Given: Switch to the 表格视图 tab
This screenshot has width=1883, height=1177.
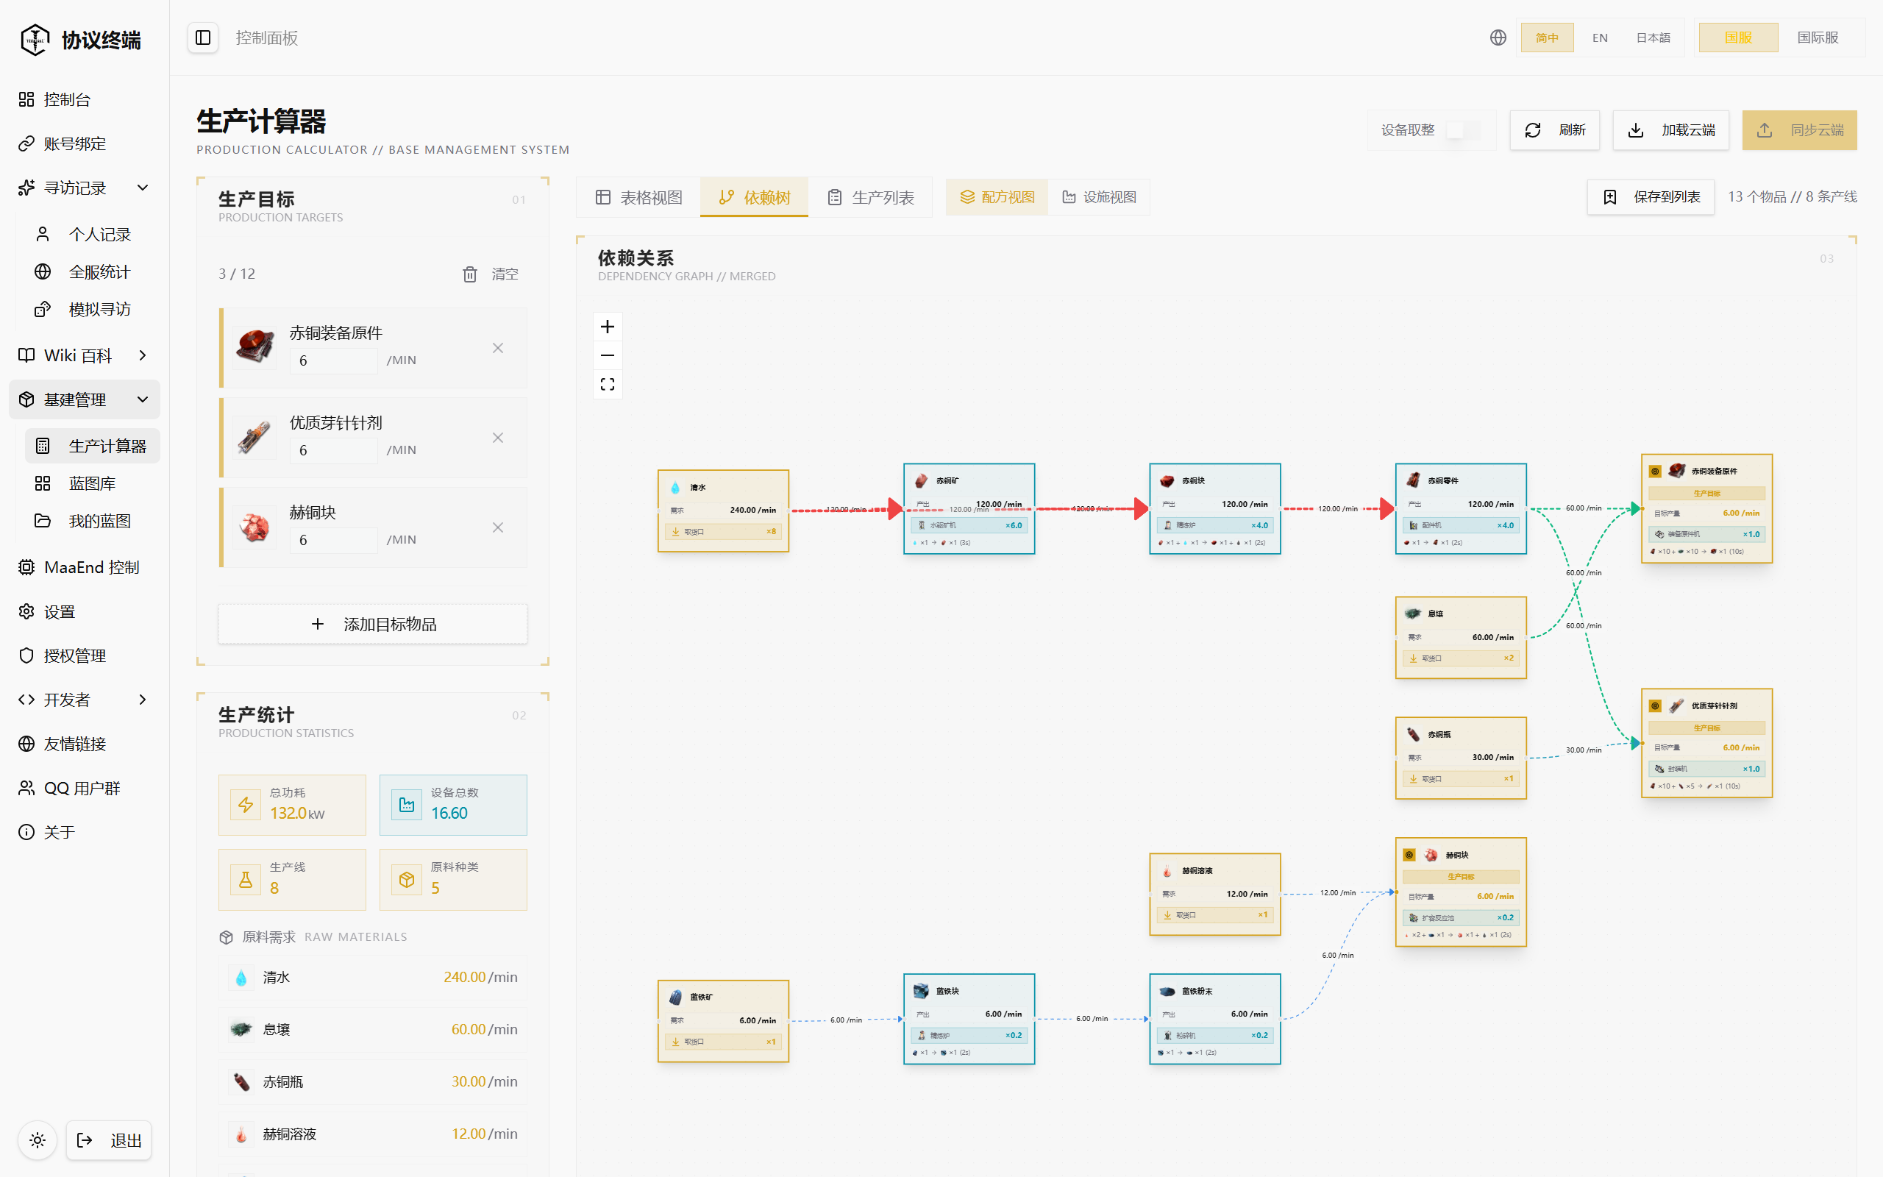Looking at the screenshot, I should pos(638,197).
